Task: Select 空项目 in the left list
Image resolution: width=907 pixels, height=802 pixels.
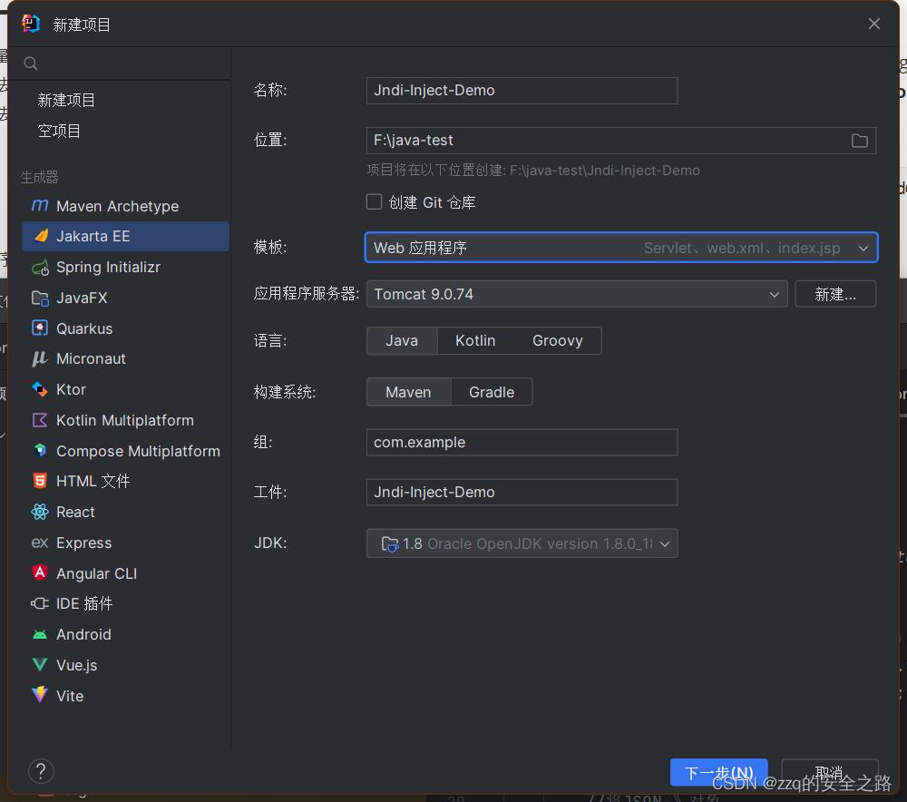Action: 59,131
